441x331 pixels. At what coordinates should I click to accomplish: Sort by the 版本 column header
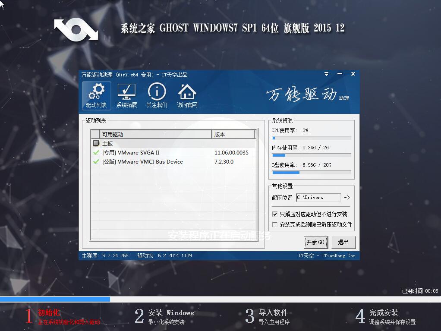click(233, 134)
